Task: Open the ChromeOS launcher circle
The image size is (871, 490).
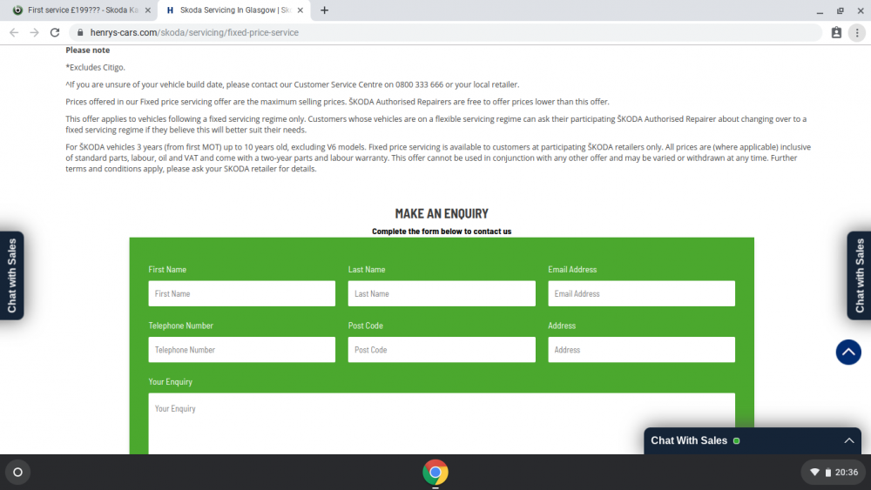Action: 17,473
